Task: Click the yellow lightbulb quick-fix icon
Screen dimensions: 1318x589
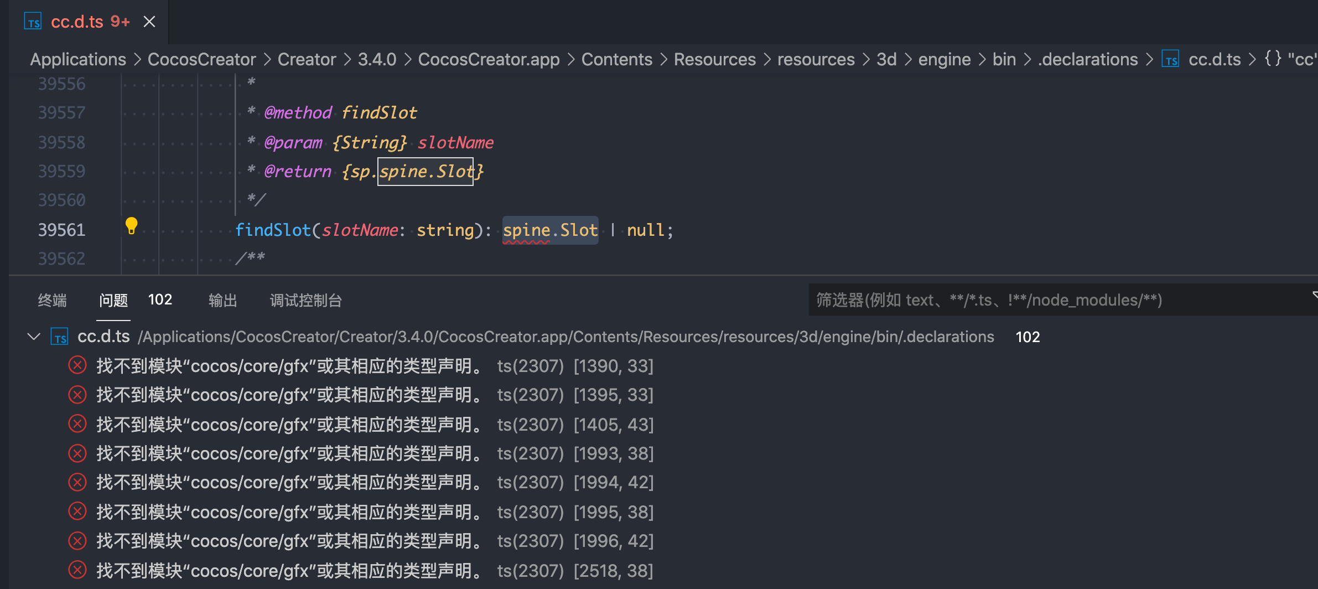Action: [131, 226]
